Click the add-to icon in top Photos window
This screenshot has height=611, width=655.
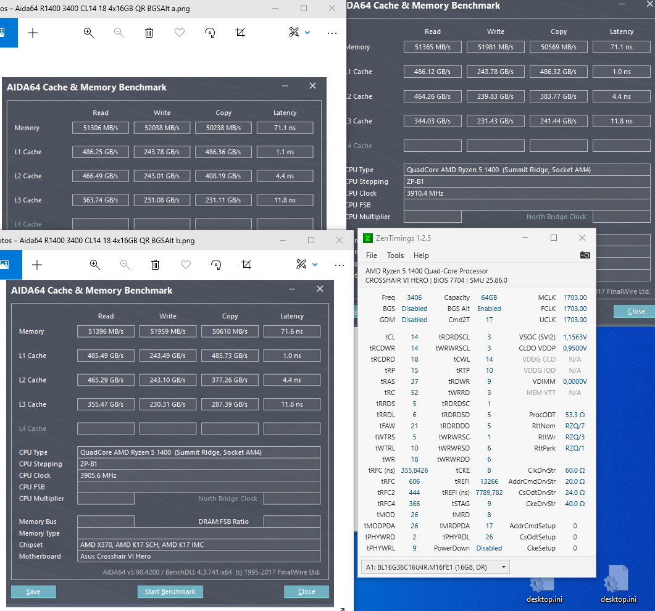pyautogui.click(x=33, y=33)
